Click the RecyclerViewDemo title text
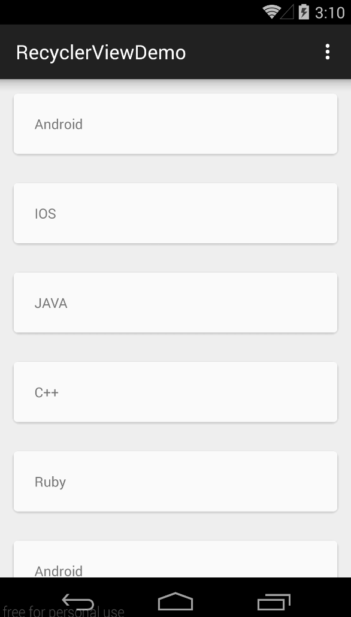This screenshot has width=351, height=617. point(101,53)
